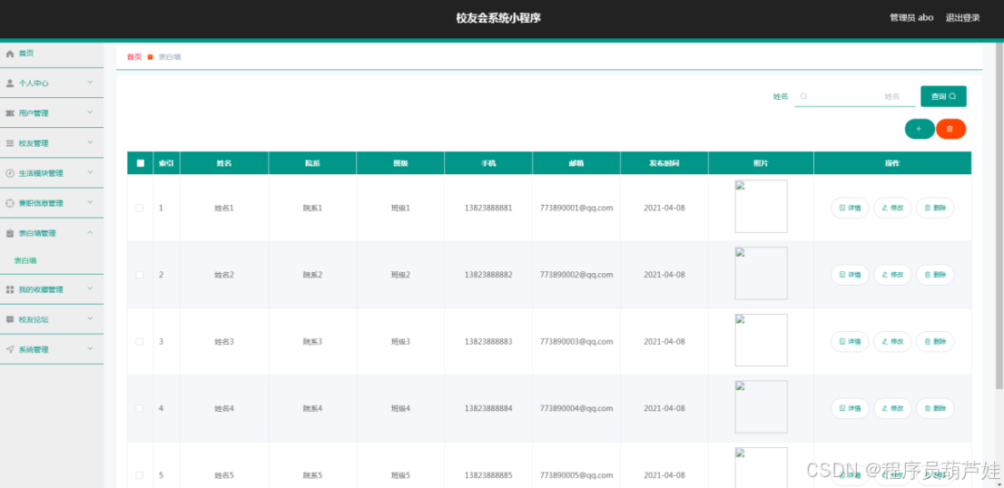The height and width of the screenshot is (488, 1004).
Task: Click 删除 delete button for 姓名4
Action: point(935,409)
